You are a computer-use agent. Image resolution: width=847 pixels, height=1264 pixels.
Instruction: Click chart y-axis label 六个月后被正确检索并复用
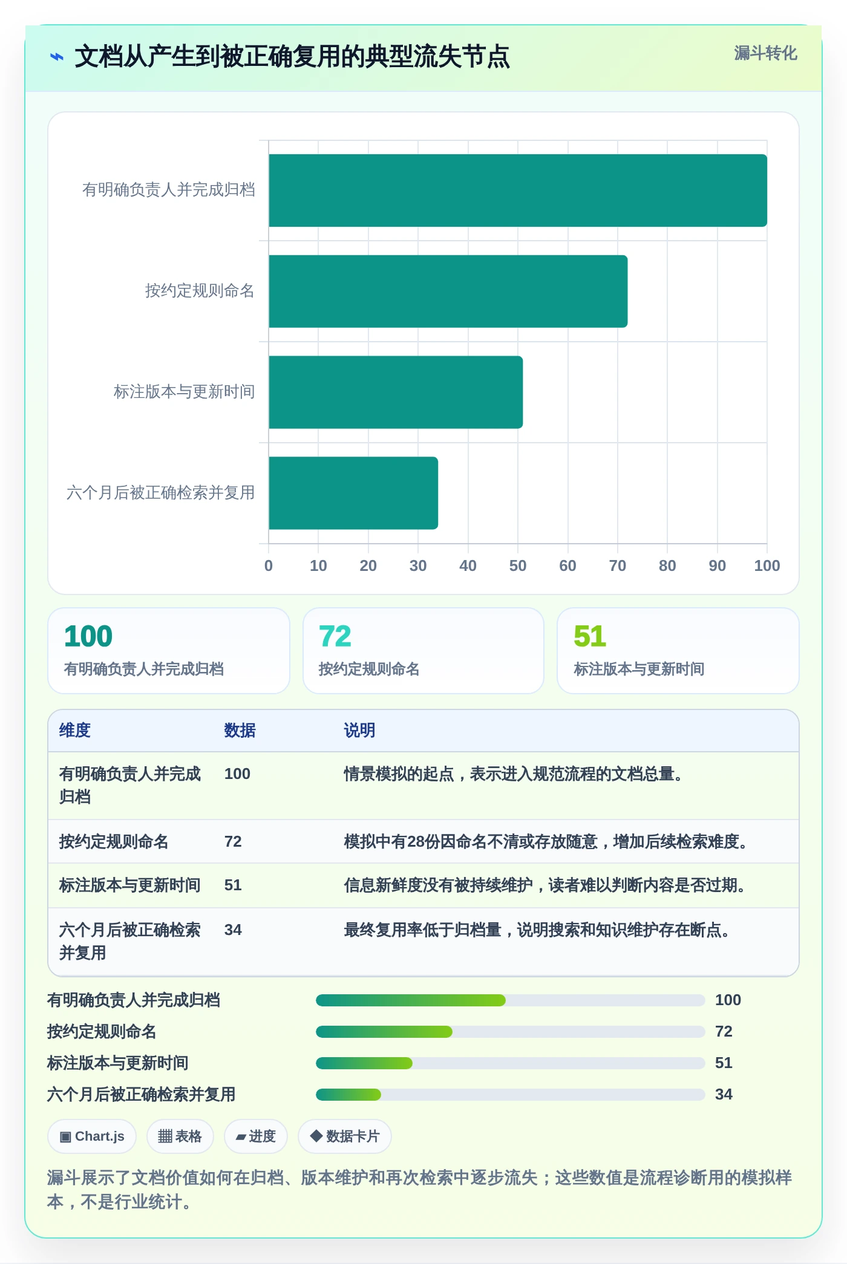click(x=161, y=493)
